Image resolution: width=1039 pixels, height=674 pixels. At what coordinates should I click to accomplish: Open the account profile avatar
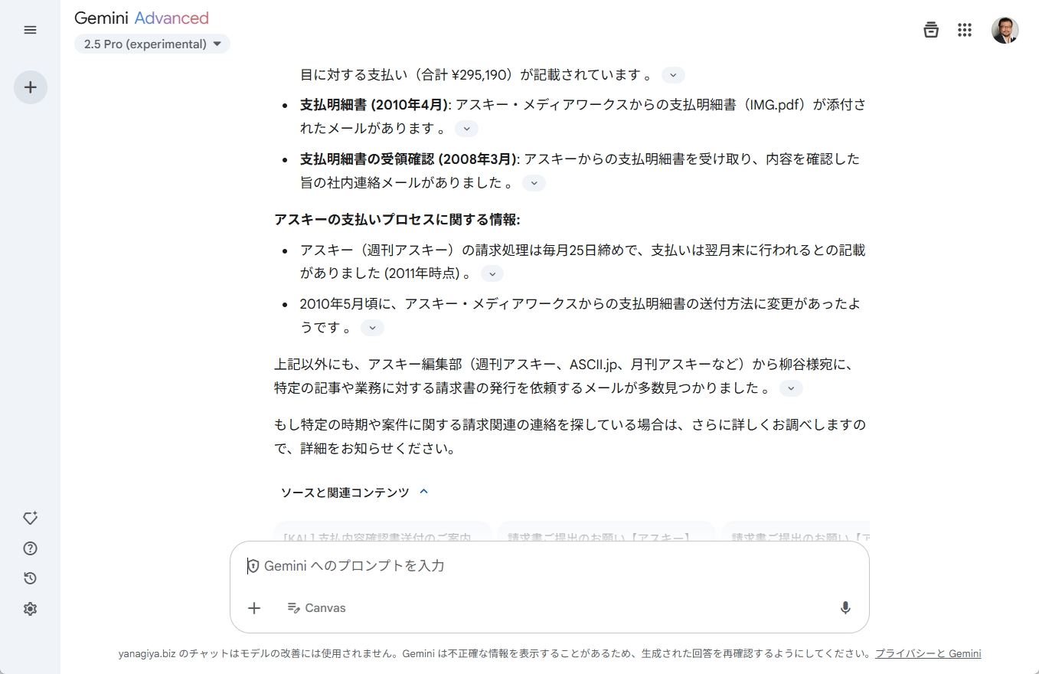pyautogui.click(x=1005, y=30)
